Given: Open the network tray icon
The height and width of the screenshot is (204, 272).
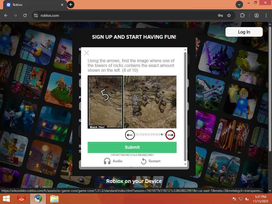Looking at the screenshot, I should [x=241, y=199].
